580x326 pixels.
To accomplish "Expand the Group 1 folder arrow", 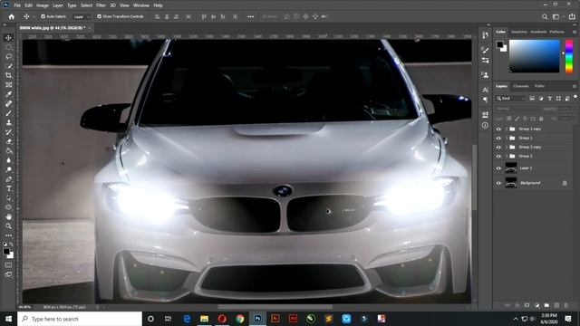I will [x=507, y=139].
